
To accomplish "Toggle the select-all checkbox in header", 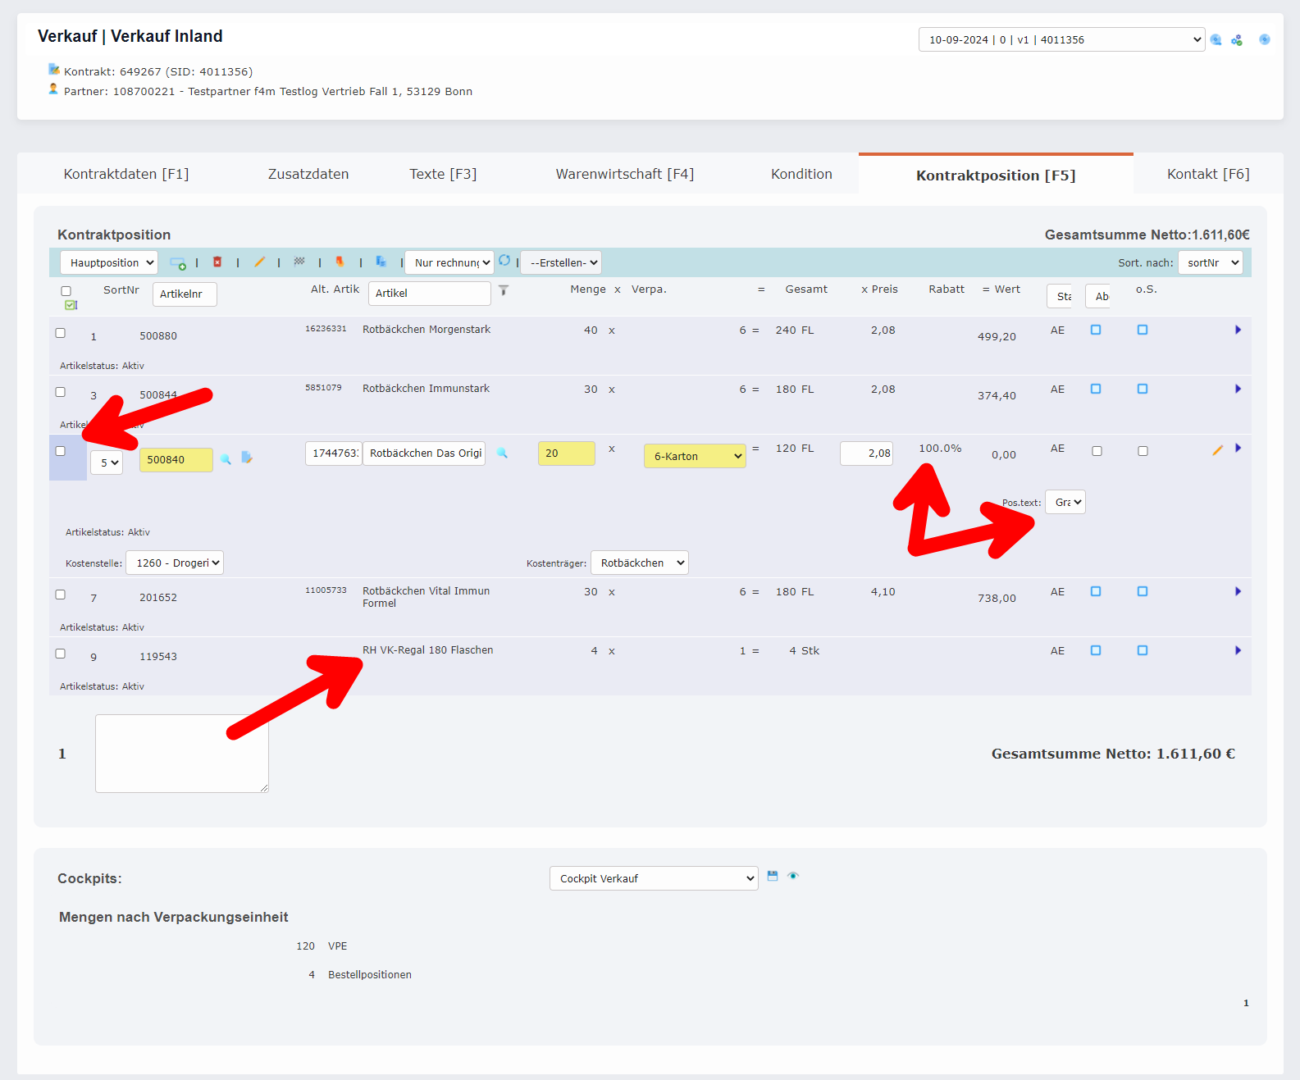I will click(66, 291).
